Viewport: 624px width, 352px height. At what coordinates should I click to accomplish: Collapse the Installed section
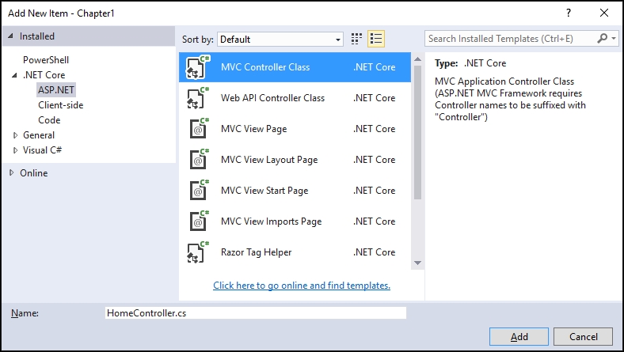11,36
